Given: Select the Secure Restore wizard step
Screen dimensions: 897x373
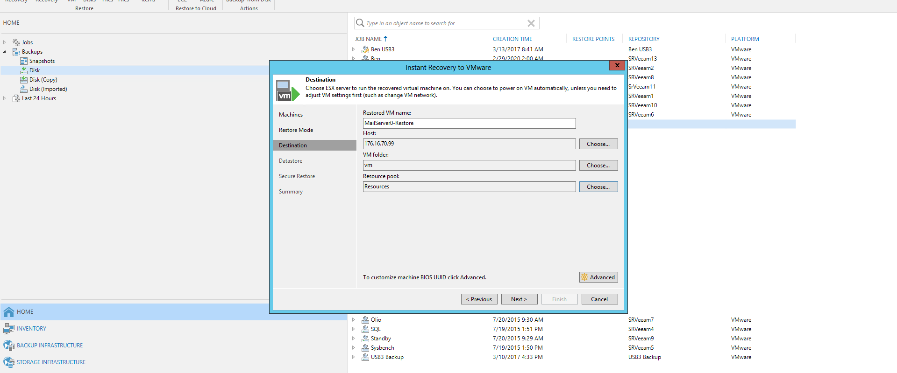Looking at the screenshot, I should (x=297, y=176).
